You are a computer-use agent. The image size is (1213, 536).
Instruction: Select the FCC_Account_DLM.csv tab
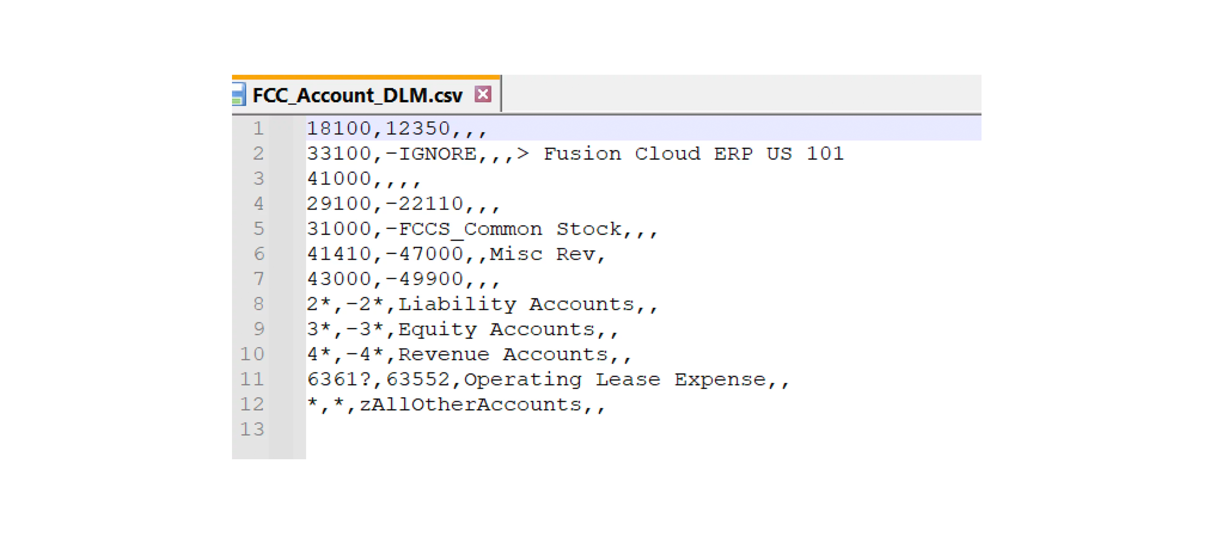(x=366, y=95)
